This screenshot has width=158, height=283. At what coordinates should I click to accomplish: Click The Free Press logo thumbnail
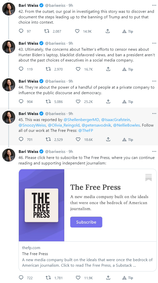coord(41,205)
